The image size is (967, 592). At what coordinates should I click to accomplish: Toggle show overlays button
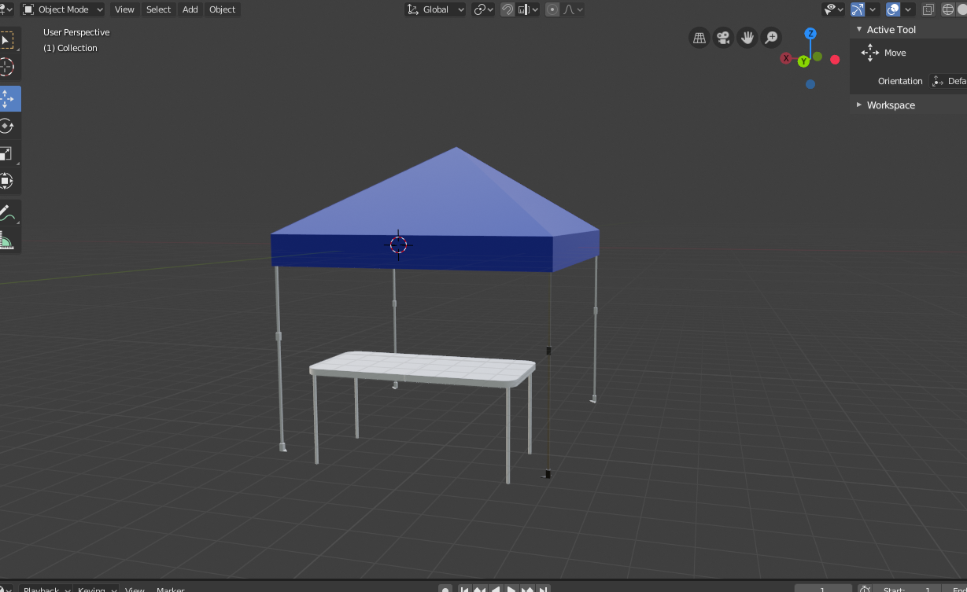(x=893, y=9)
